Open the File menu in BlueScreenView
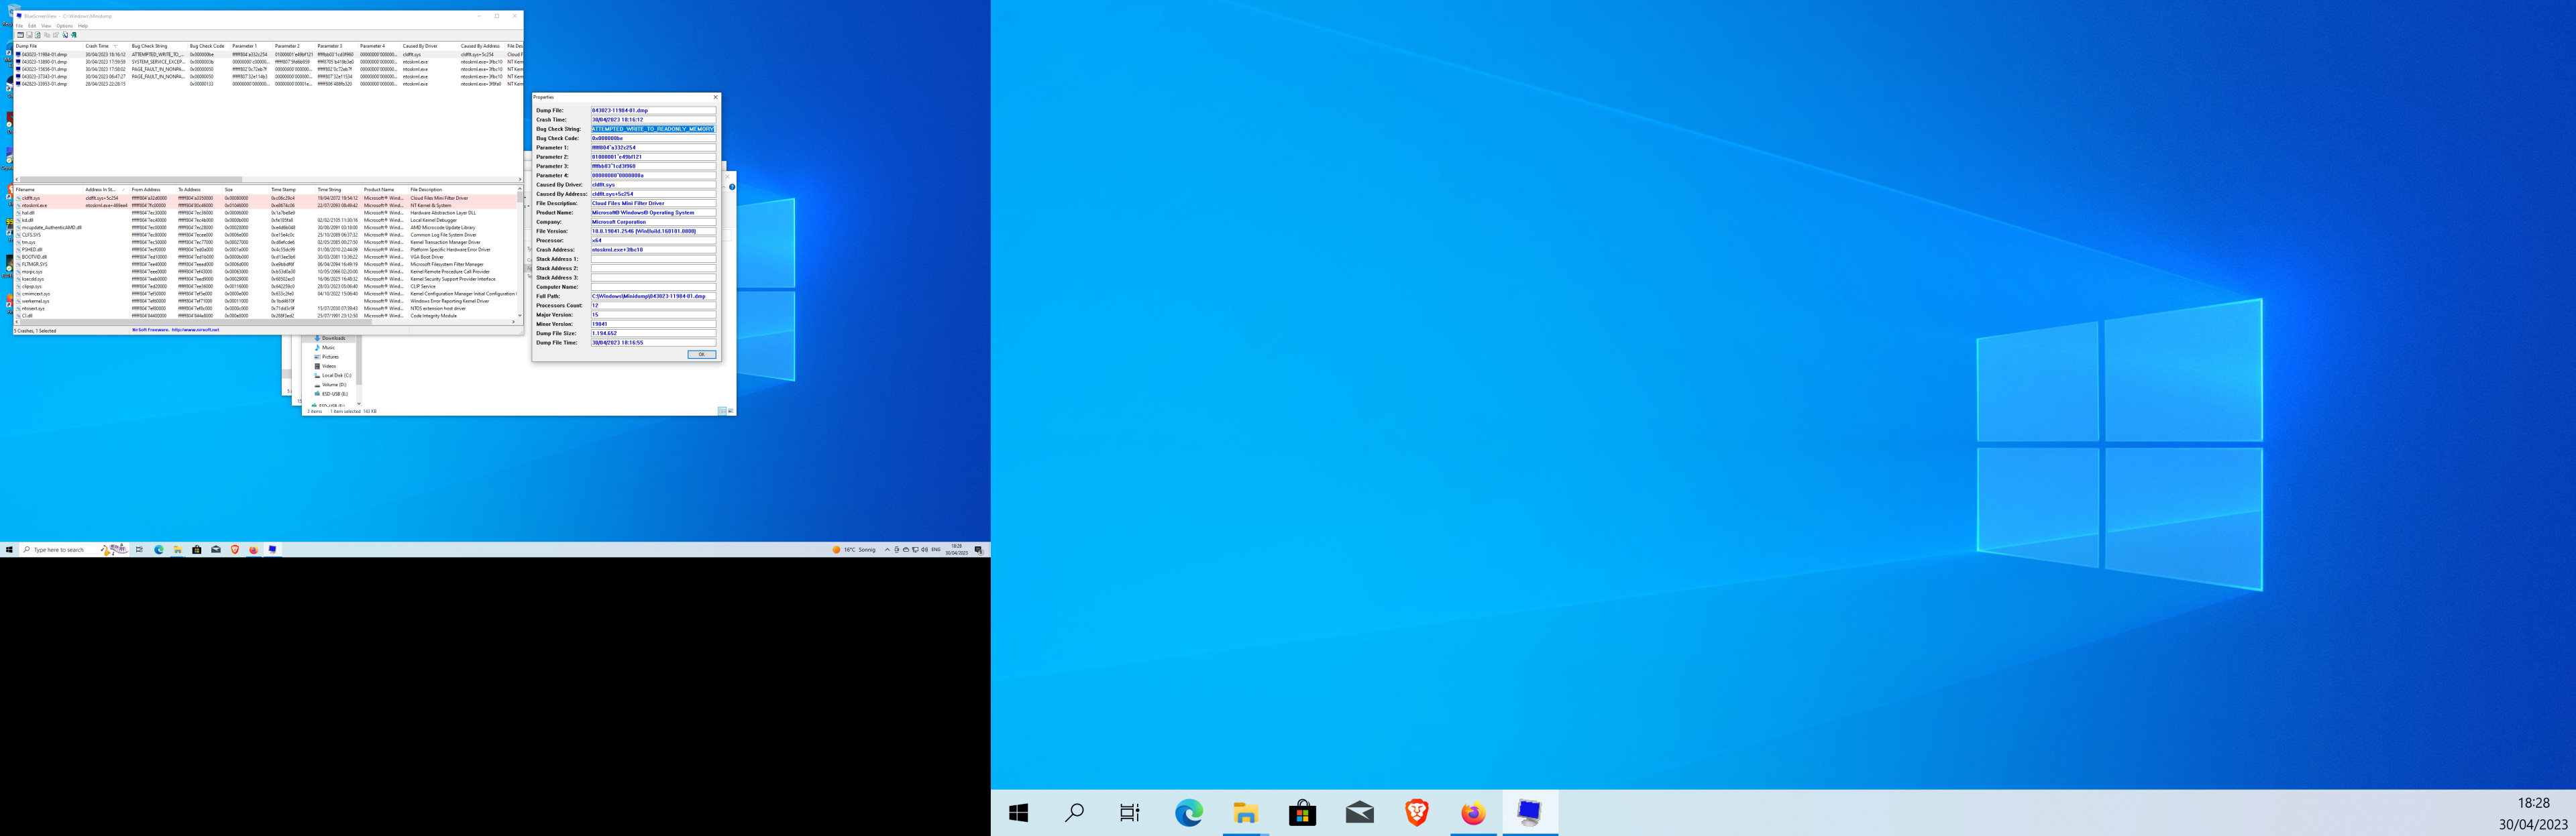This screenshot has height=836, width=2576. pyautogui.click(x=19, y=26)
